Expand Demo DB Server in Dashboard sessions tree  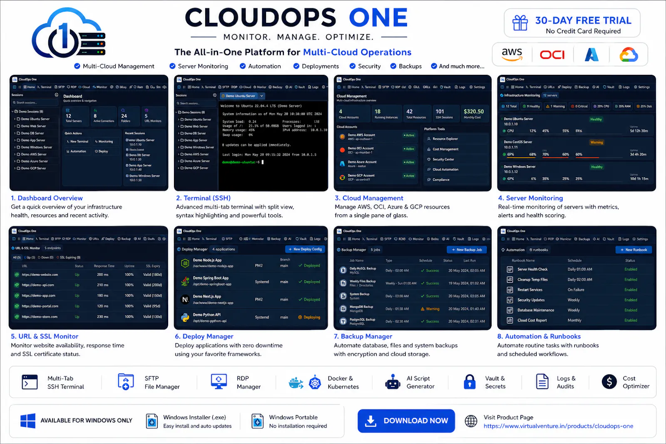(x=15, y=133)
